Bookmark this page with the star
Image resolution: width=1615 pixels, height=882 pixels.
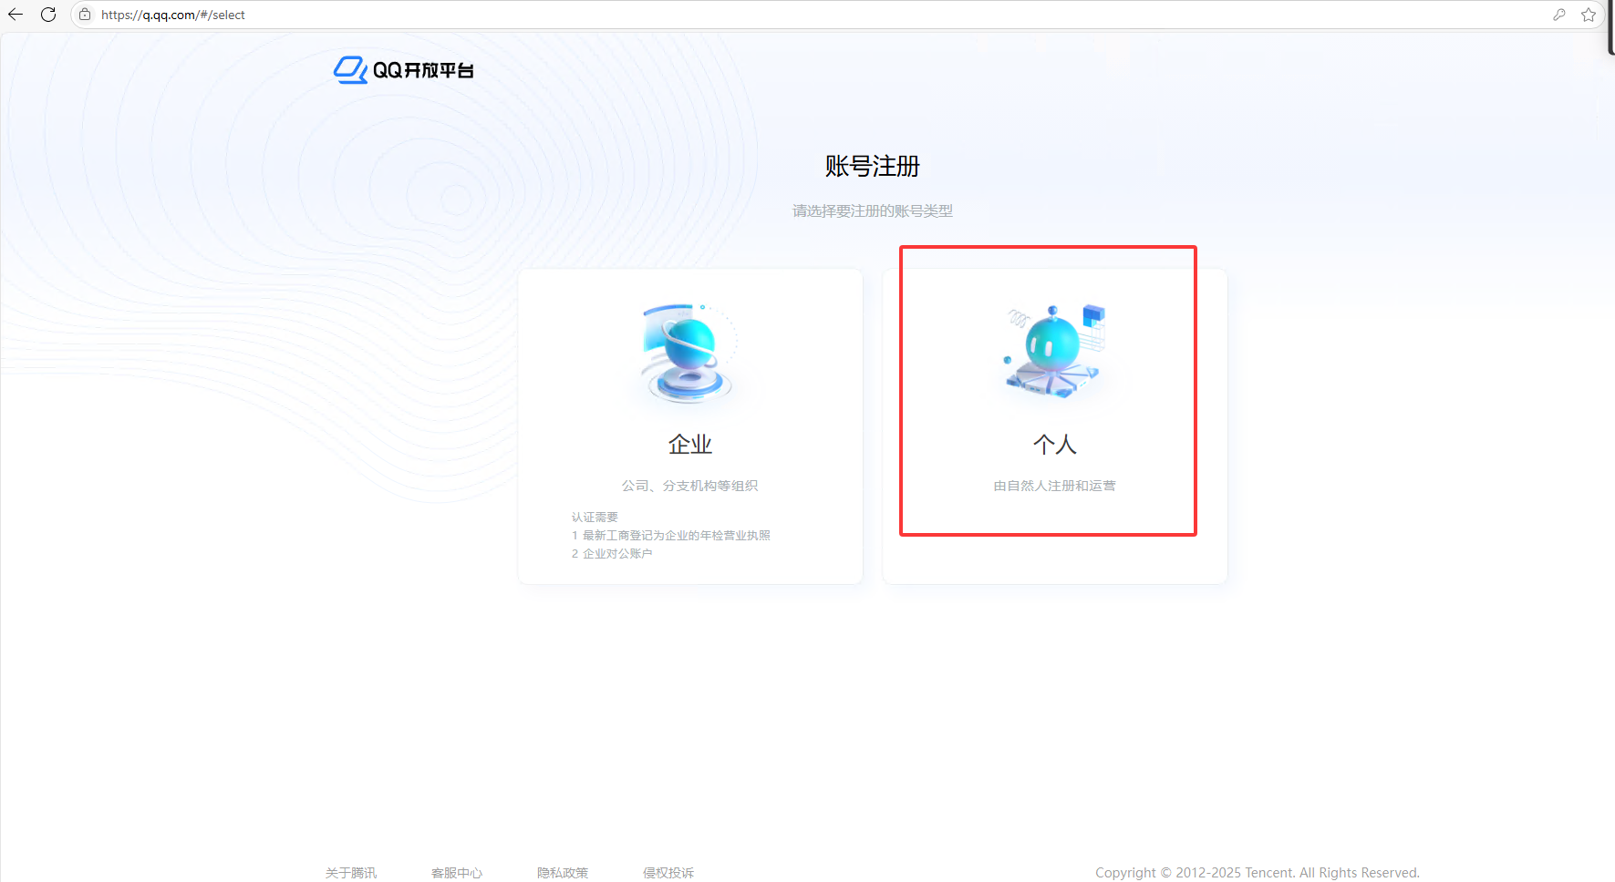click(x=1589, y=15)
